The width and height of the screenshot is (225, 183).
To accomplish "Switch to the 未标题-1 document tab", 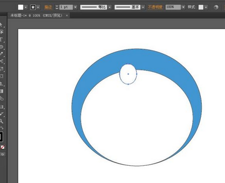I will click(x=36, y=15).
